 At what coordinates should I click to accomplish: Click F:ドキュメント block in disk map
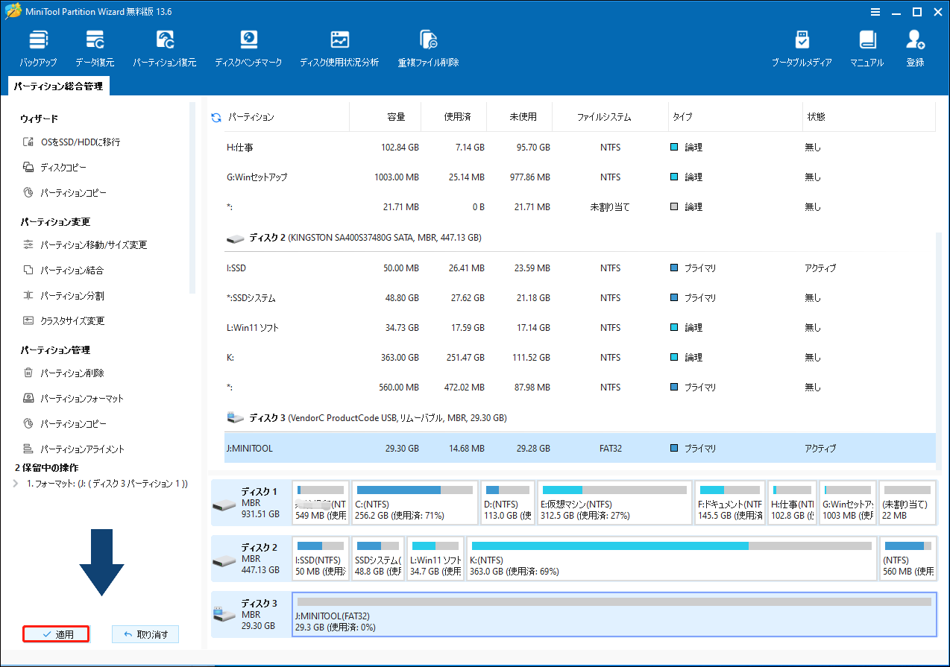coord(729,502)
